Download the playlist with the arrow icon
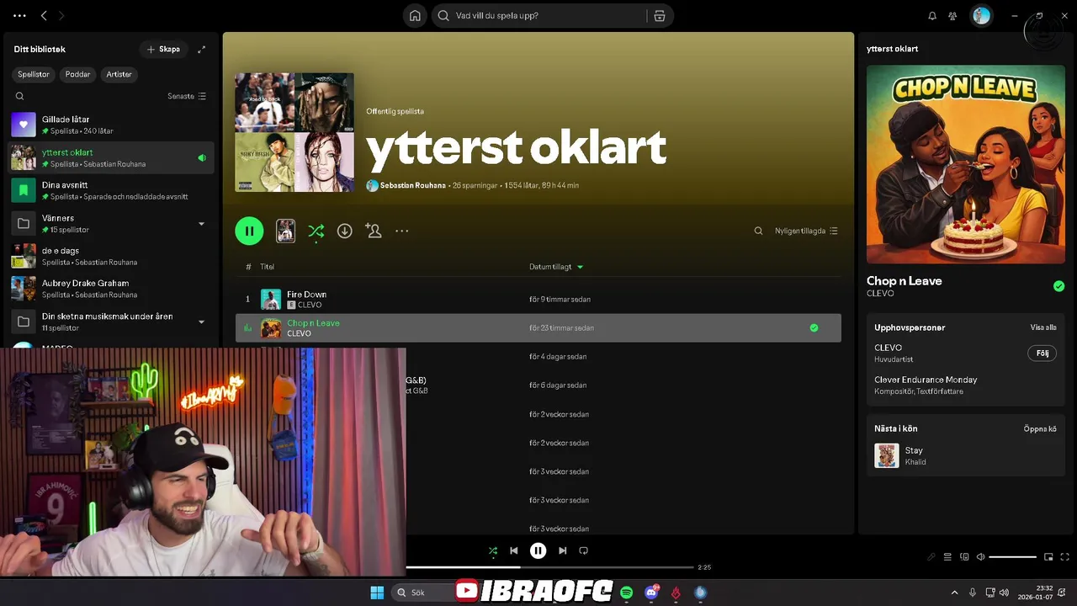Image resolution: width=1077 pixels, height=606 pixels. [x=345, y=231]
